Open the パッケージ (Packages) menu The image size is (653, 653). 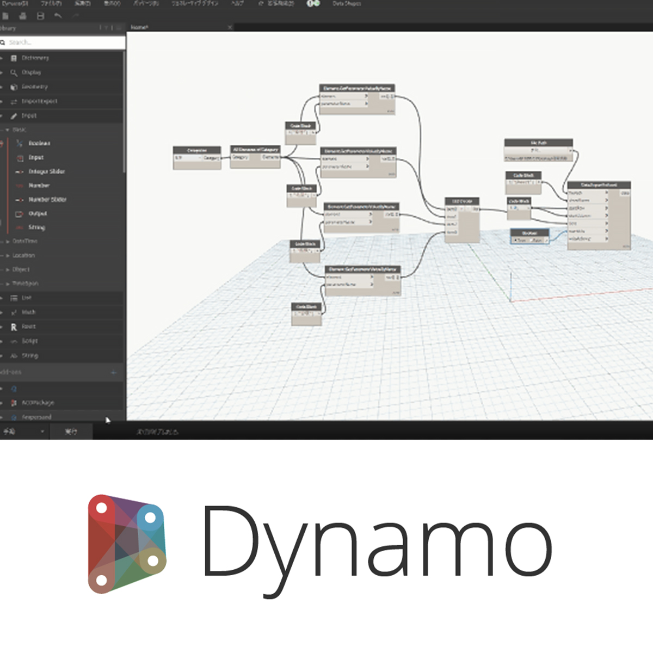click(145, 3)
